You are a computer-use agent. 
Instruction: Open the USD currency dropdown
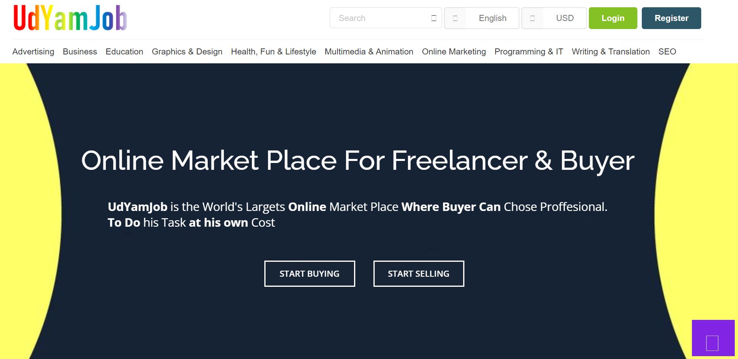(x=554, y=18)
